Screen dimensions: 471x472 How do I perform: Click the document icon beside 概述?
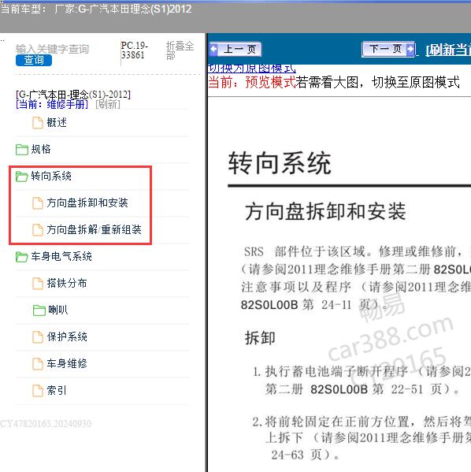coord(38,122)
